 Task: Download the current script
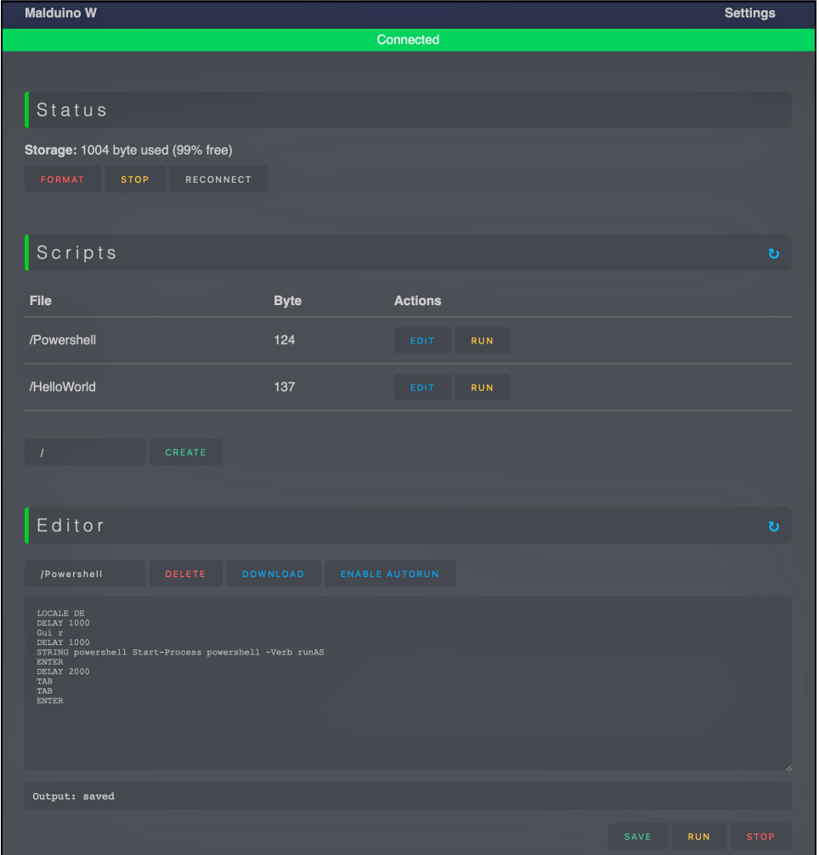click(274, 574)
